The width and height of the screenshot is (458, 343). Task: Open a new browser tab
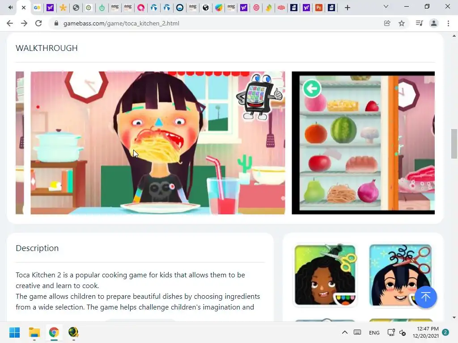pyautogui.click(x=347, y=8)
